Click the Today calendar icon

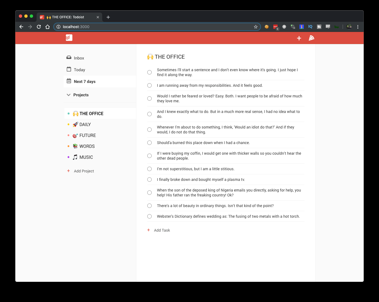tap(69, 69)
